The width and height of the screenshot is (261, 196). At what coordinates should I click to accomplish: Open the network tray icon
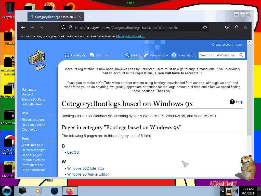pos(229,191)
